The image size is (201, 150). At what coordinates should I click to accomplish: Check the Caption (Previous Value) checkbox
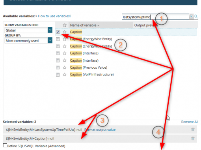[x=58, y=68]
